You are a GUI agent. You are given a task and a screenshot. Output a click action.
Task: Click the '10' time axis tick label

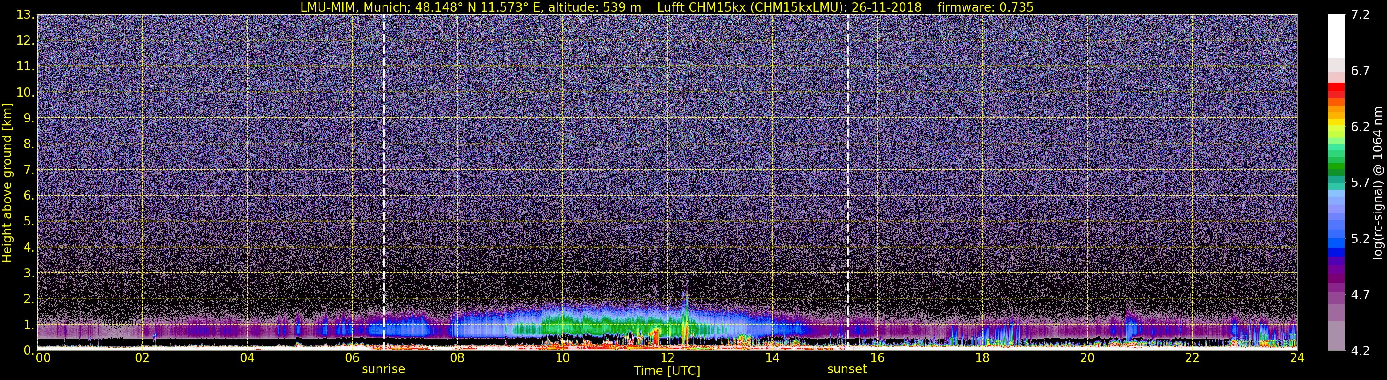coord(562,358)
